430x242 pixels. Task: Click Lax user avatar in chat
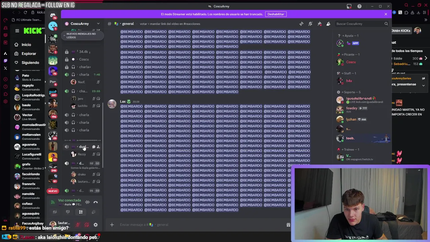(112, 104)
